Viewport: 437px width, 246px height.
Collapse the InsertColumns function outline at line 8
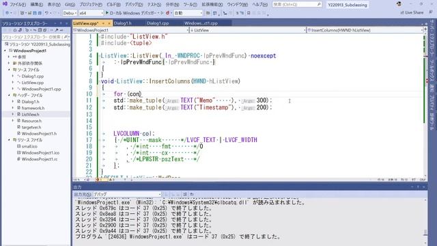click(x=99, y=81)
